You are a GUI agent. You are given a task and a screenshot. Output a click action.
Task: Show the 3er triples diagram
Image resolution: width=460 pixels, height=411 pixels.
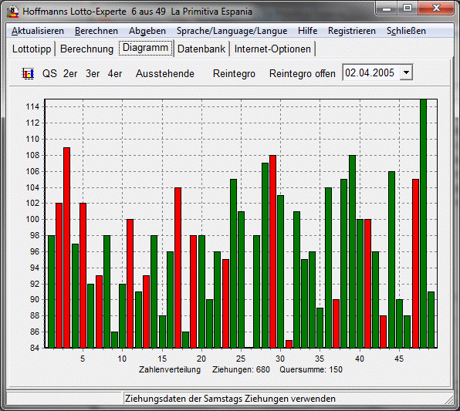point(93,73)
